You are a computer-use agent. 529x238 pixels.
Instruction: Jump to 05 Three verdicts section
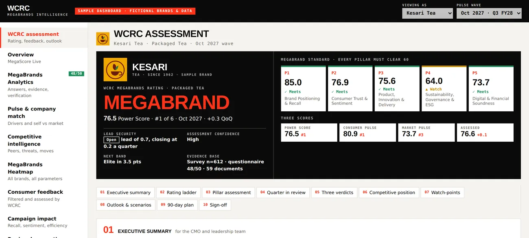[x=334, y=193]
